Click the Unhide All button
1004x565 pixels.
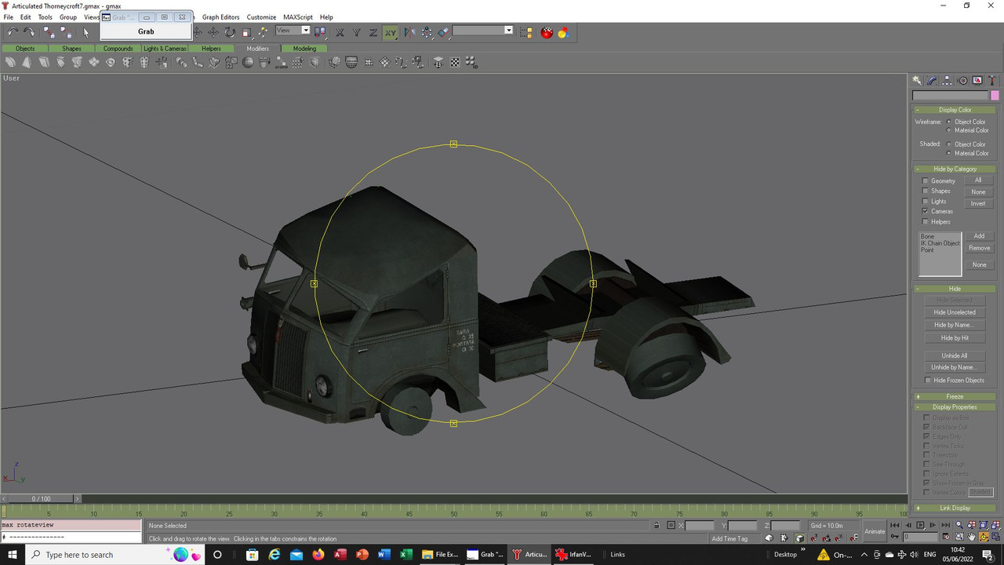[x=954, y=355]
